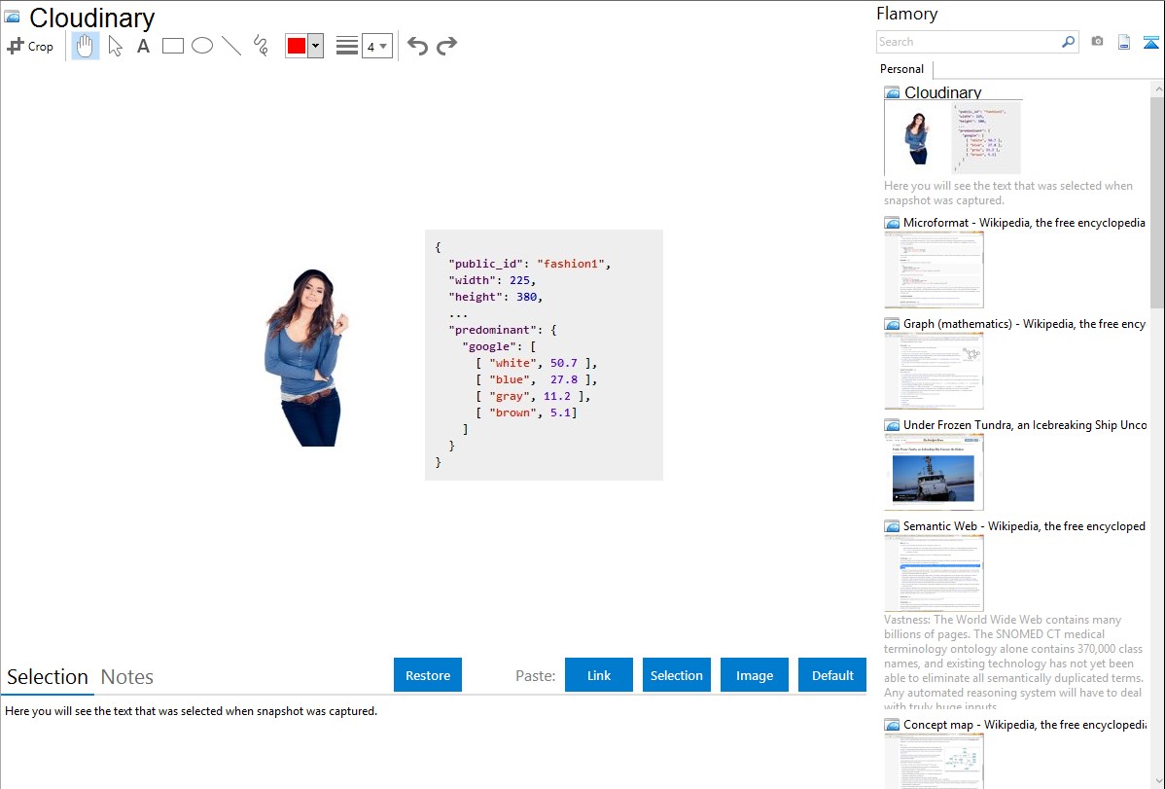Screen dimensions: 1165x789
Task: Open the line thickness dropdown
Action: [x=376, y=46]
